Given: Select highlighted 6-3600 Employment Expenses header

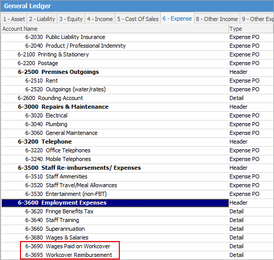Looking at the screenshot, I should coord(115,203).
